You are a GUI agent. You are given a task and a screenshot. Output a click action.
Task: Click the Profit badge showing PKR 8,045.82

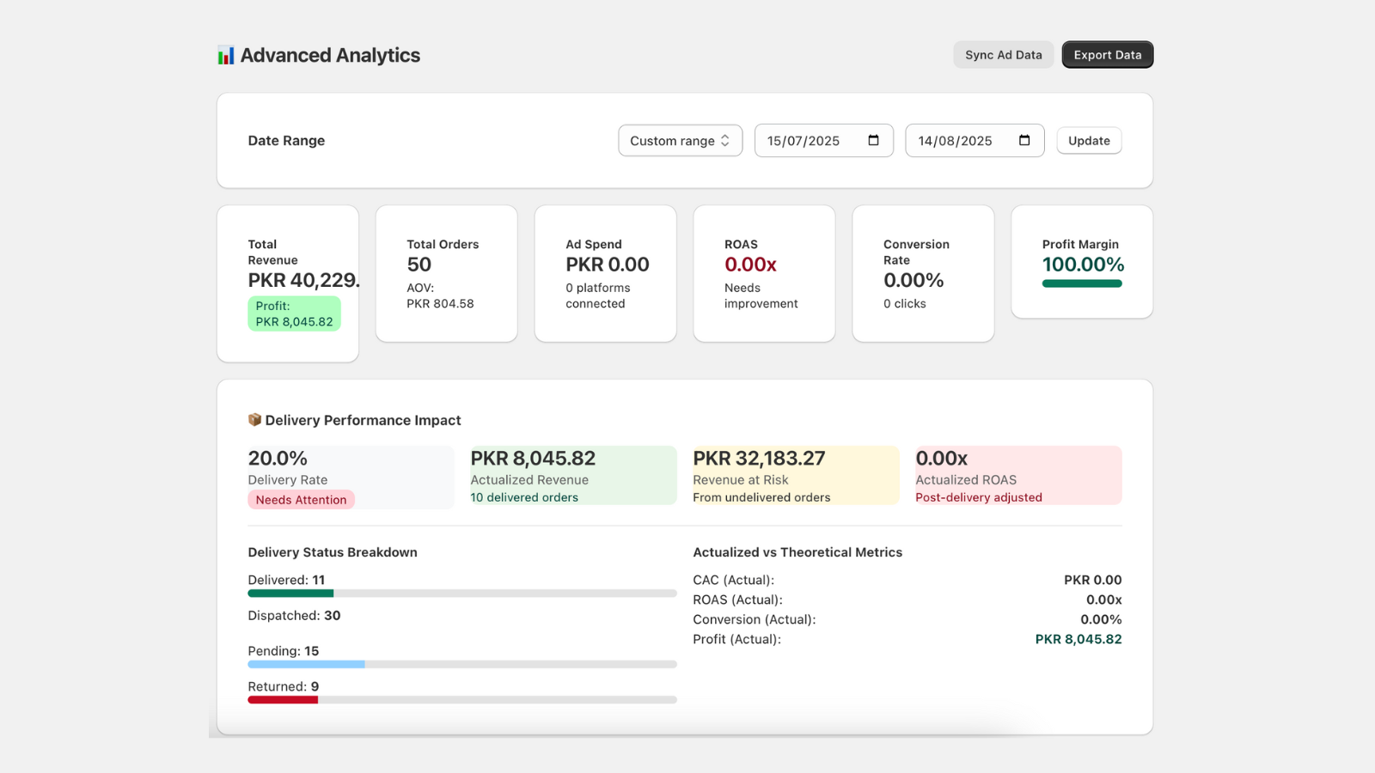(x=294, y=313)
